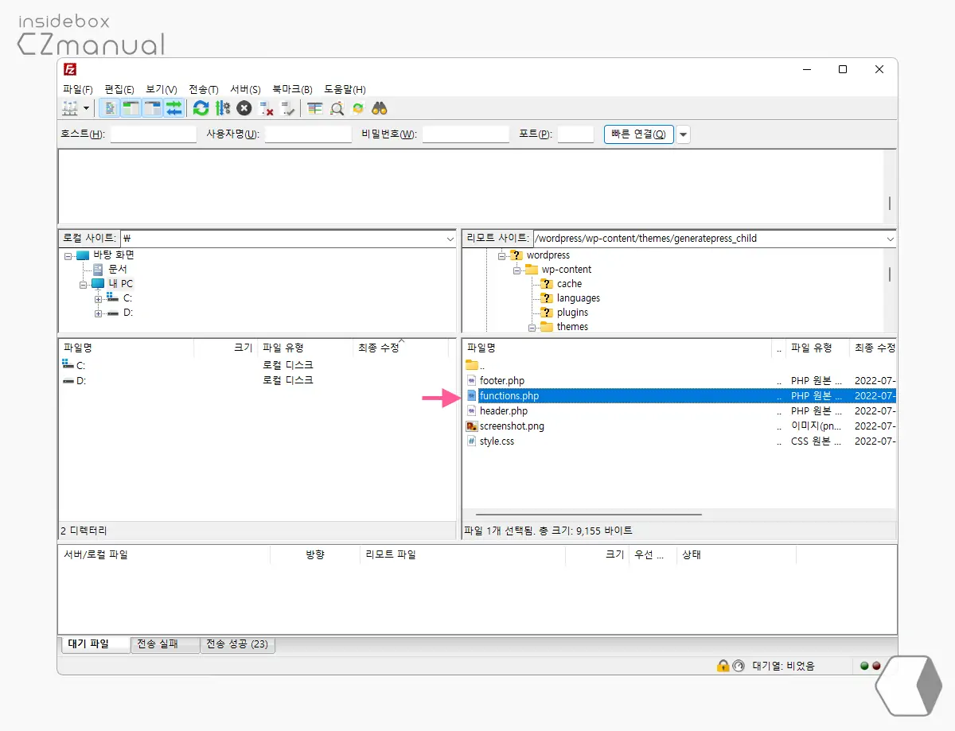Image resolution: width=955 pixels, height=731 pixels.
Task: Open the 전송(T) menu
Action: click(203, 90)
